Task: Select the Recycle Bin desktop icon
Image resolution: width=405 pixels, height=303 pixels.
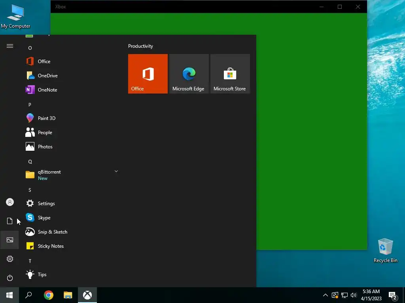Action: 385,251
